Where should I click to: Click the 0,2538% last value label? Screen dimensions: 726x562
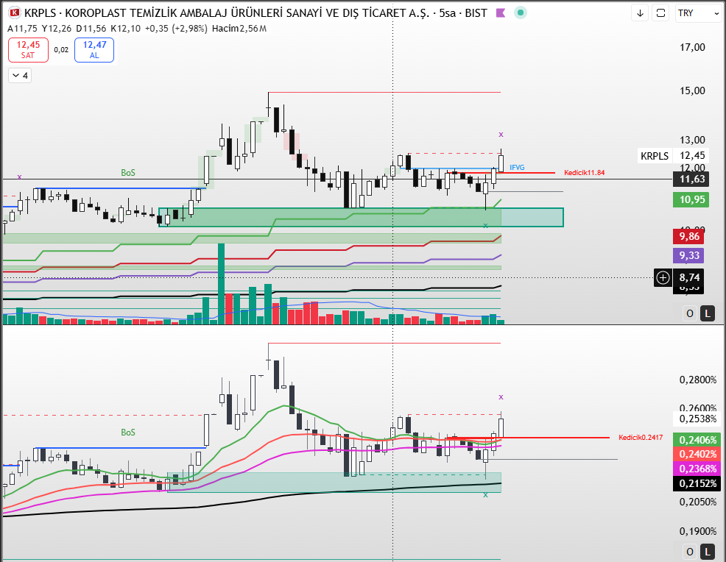(x=698, y=419)
